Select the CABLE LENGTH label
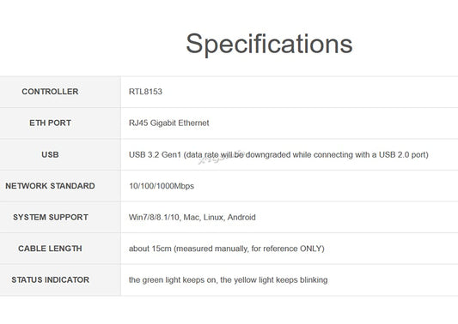The height and width of the screenshot is (324, 458). coord(50,249)
